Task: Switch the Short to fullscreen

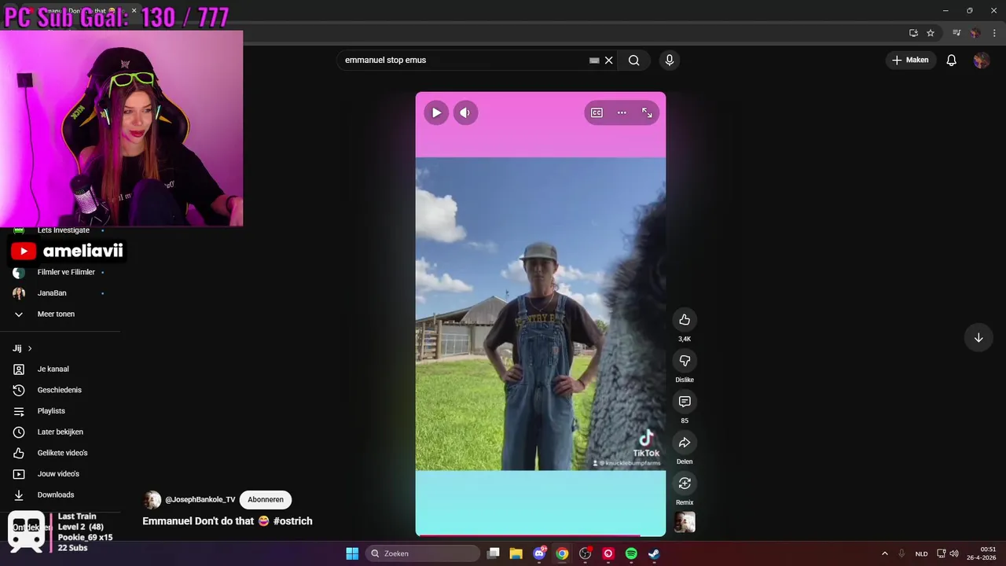Action: tap(647, 112)
